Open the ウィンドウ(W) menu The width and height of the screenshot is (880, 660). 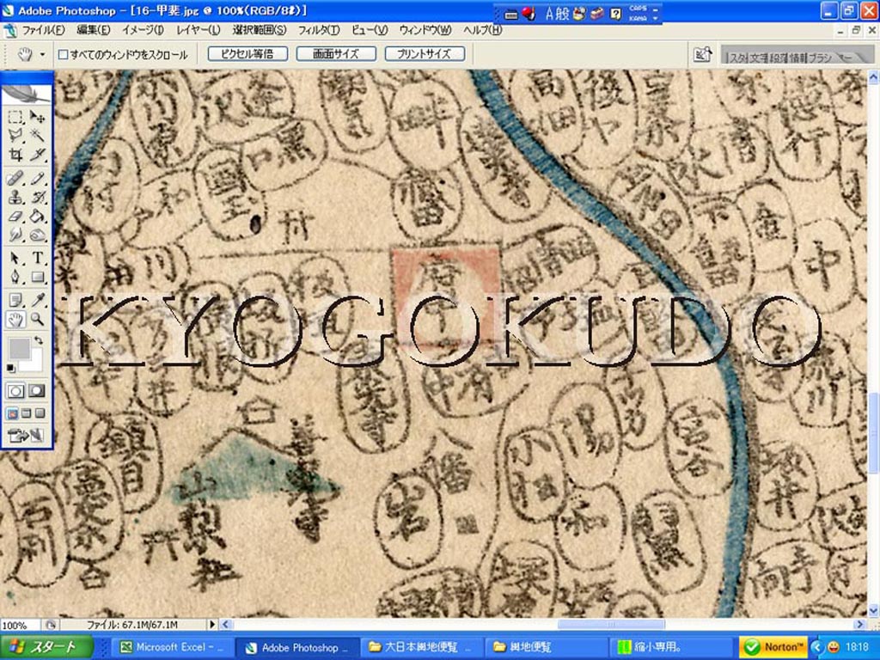425,30
